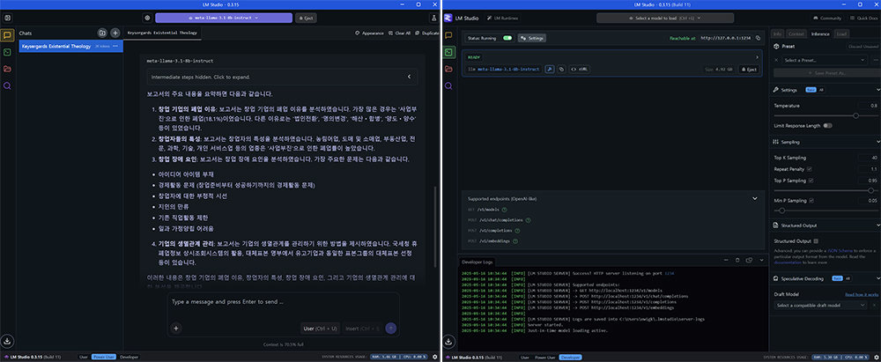The height and width of the screenshot is (362, 881).
Task: Create a new chat with the plus icon
Action: click(x=115, y=33)
